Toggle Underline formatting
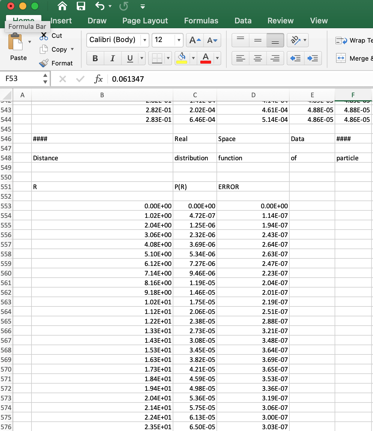The width and height of the screenshot is (373, 431). pyautogui.click(x=130, y=58)
